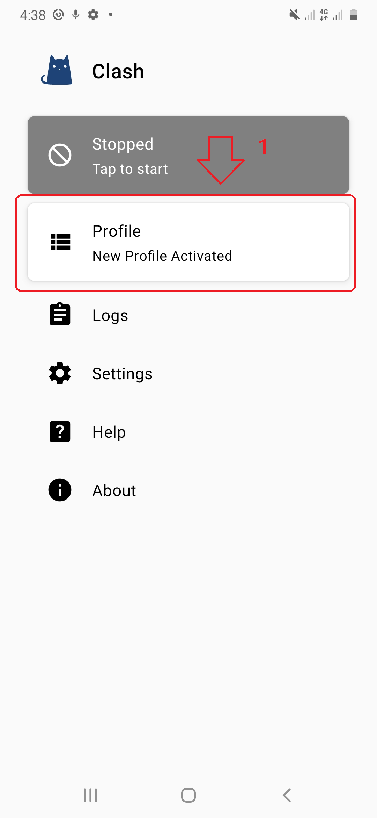Tap the muted sound status icon

(294, 15)
